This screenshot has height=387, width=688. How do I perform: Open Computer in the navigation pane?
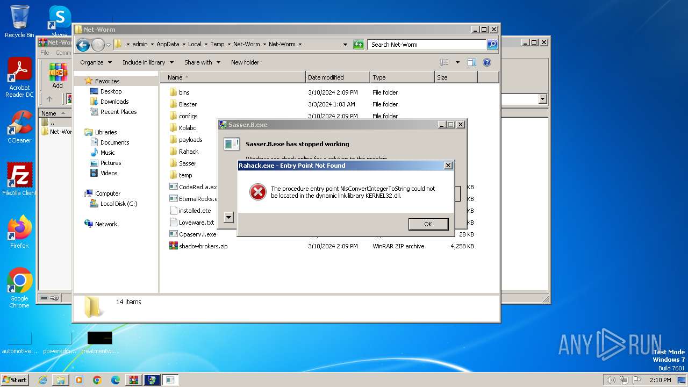point(107,193)
